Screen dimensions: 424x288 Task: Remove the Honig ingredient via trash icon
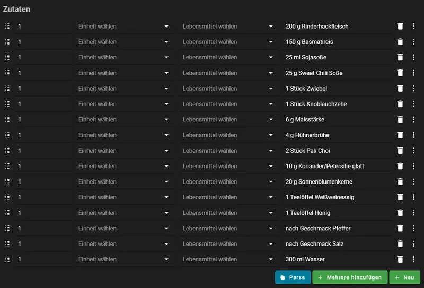click(400, 213)
